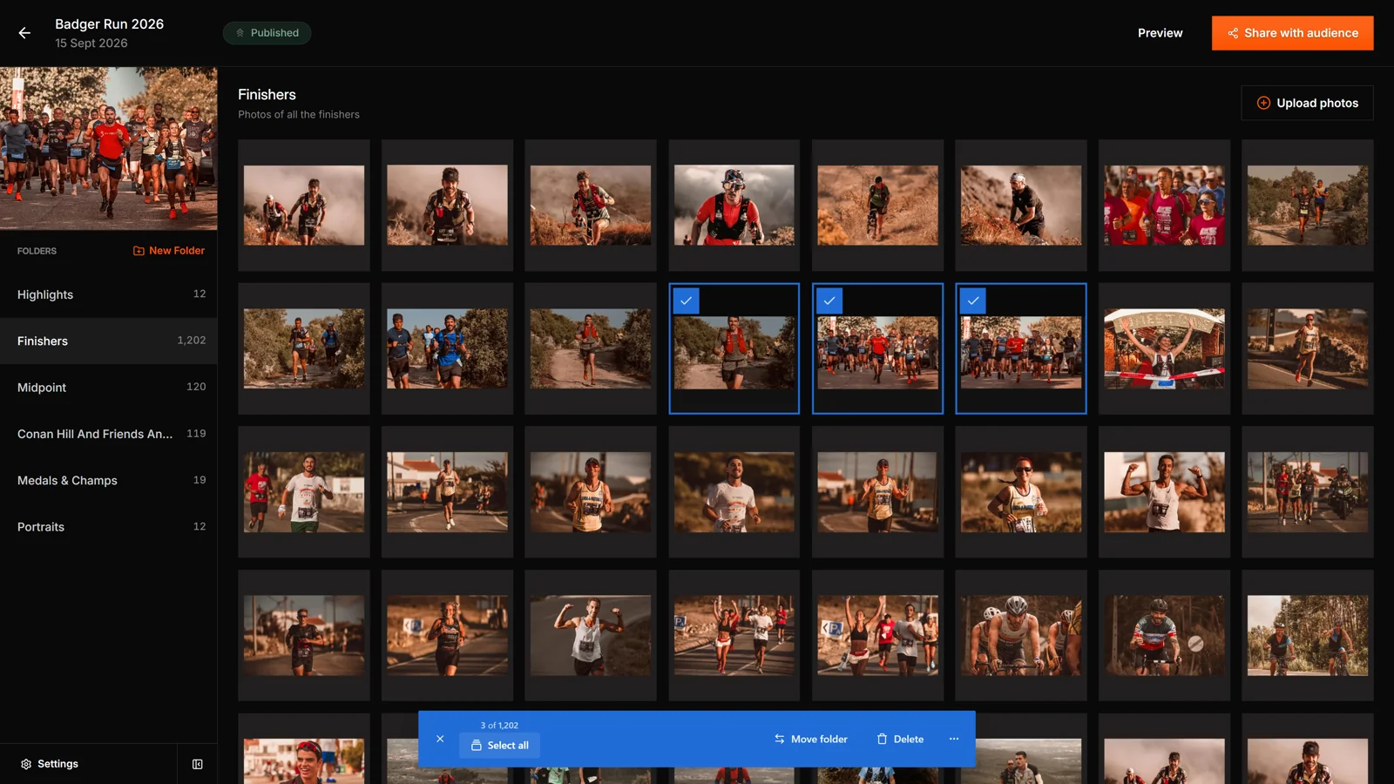Click the "Photos of all the finishers" description
Viewport: 1394px width, 784px height.
coord(299,115)
